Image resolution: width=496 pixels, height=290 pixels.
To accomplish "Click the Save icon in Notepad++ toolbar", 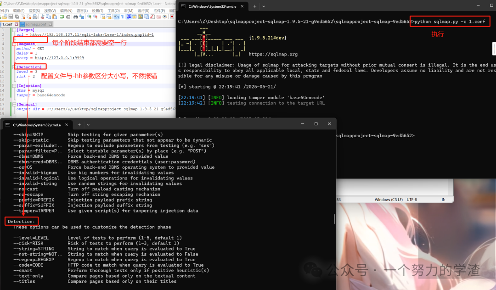I will point(11,17).
